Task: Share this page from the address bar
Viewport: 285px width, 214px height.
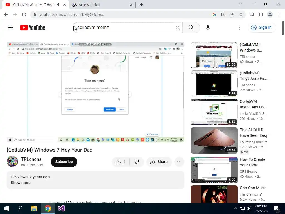Action: [x=232, y=14]
